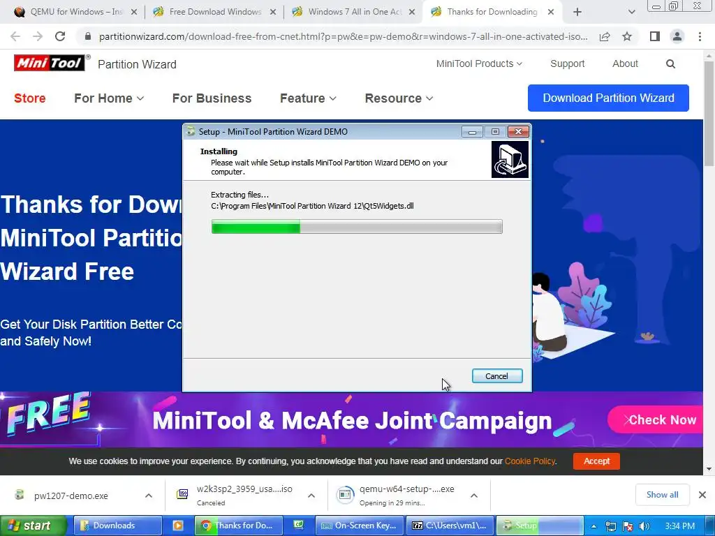Screen dimensions: 715x536
Task: Close the Thanks for Downloading tab
Action: (x=551, y=12)
